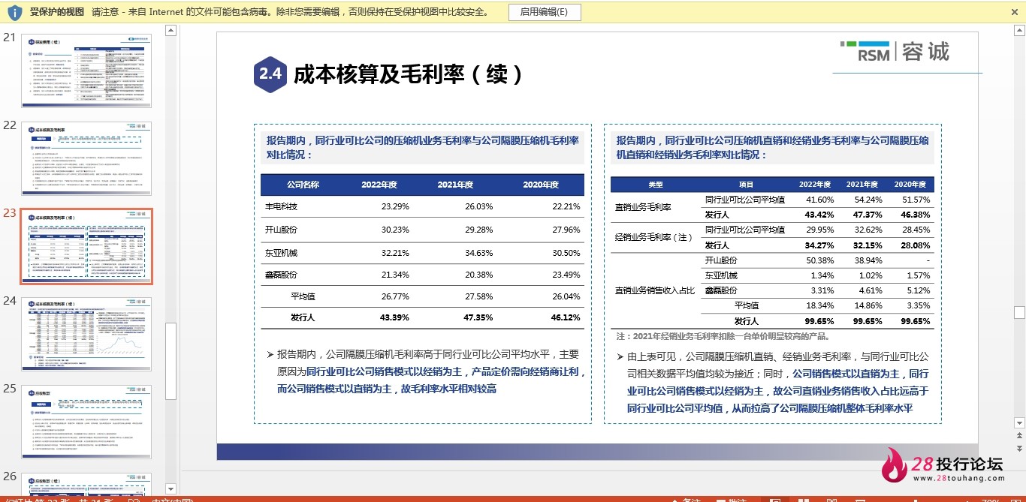Click the 丰电科技 row label
The height and width of the screenshot is (502, 1026).
pyautogui.click(x=281, y=206)
